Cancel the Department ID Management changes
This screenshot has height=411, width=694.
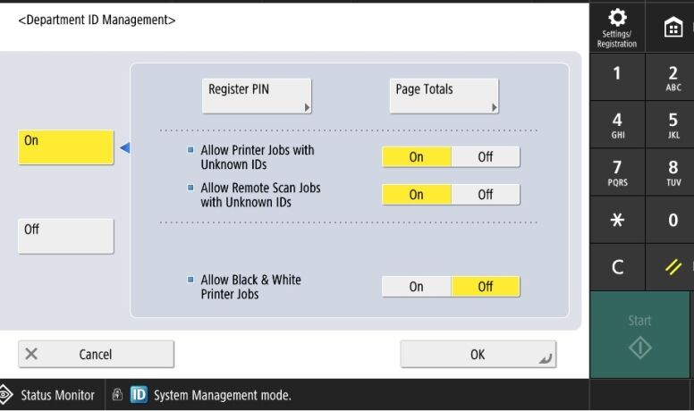click(x=96, y=355)
